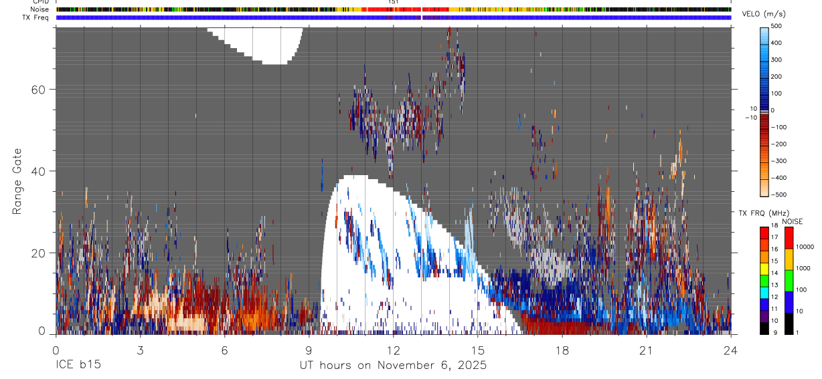Click the 'Noise' row label at top left
This screenshot has width=822, height=379.
pos(39,9)
